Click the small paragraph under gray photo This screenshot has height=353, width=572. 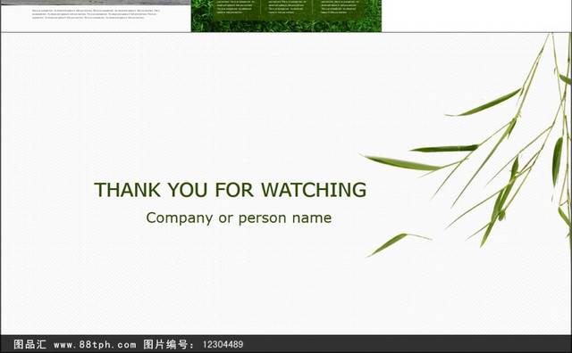[x=96, y=14]
